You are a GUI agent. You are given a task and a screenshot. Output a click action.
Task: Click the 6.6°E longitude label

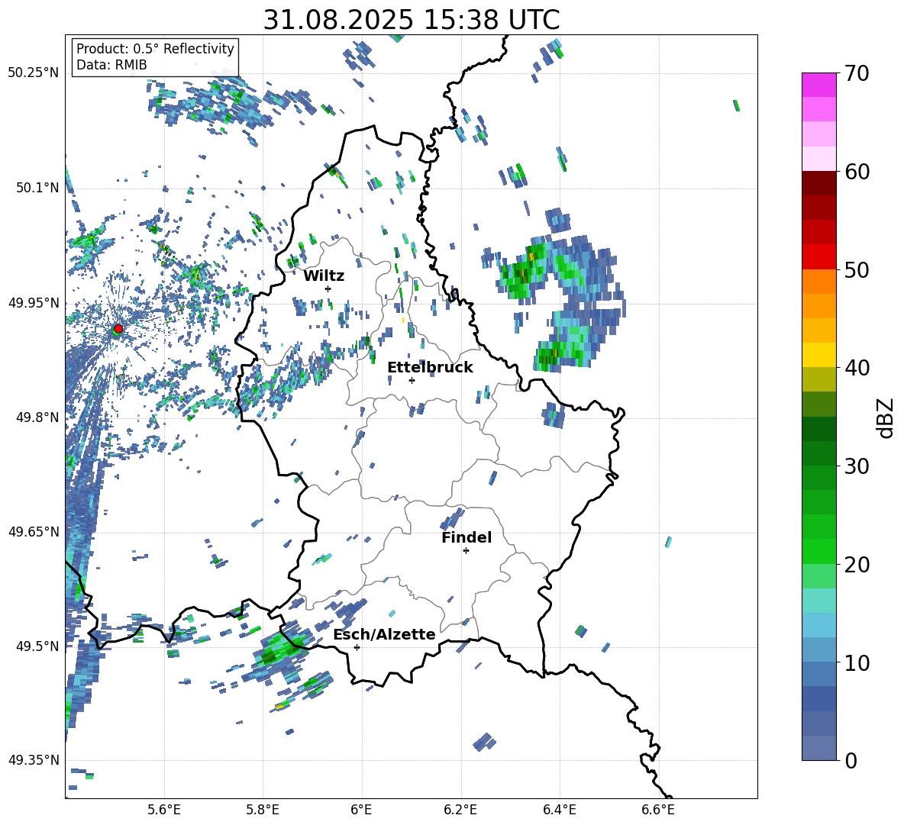pyautogui.click(x=658, y=810)
